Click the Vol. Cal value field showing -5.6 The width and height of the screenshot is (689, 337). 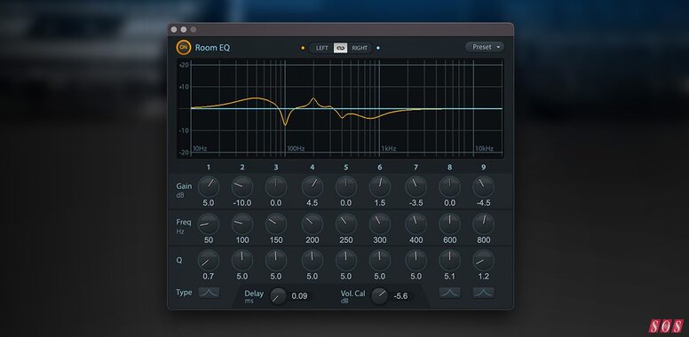coord(401,296)
